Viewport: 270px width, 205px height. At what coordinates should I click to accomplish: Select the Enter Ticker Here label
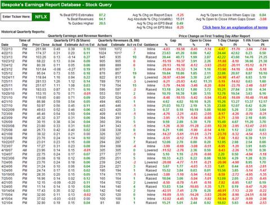16,17
